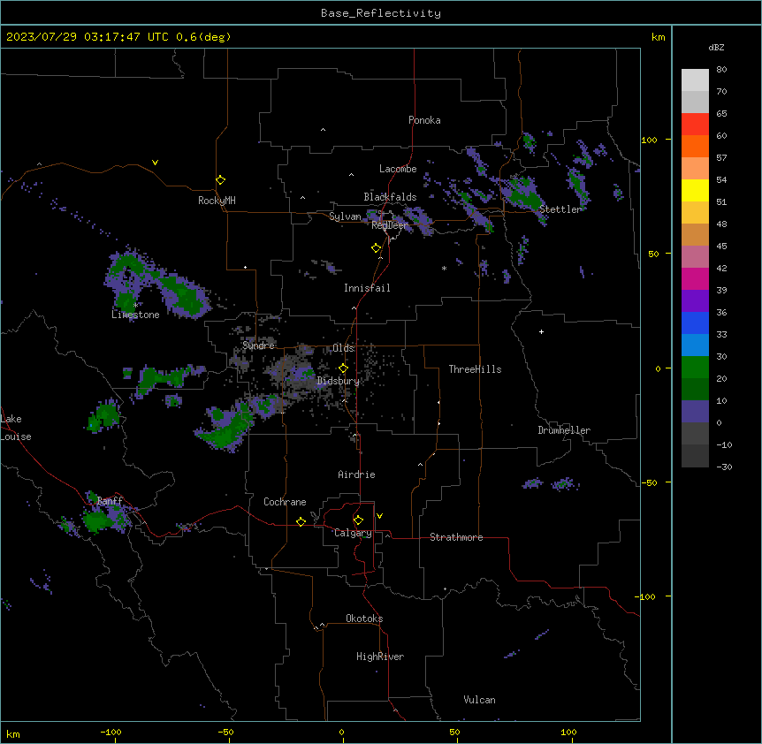This screenshot has width=762, height=744.
Task: Click the Calgary city label
Action: [x=353, y=533]
